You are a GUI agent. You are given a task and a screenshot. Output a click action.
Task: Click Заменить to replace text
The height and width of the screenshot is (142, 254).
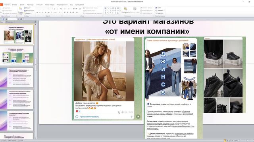point(160,11)
